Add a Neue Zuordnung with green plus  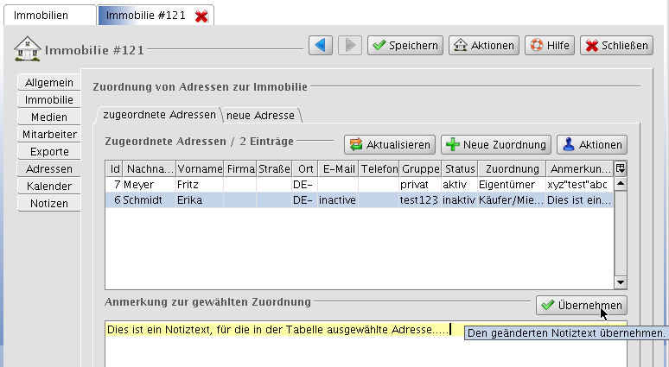tap(496, 144)
